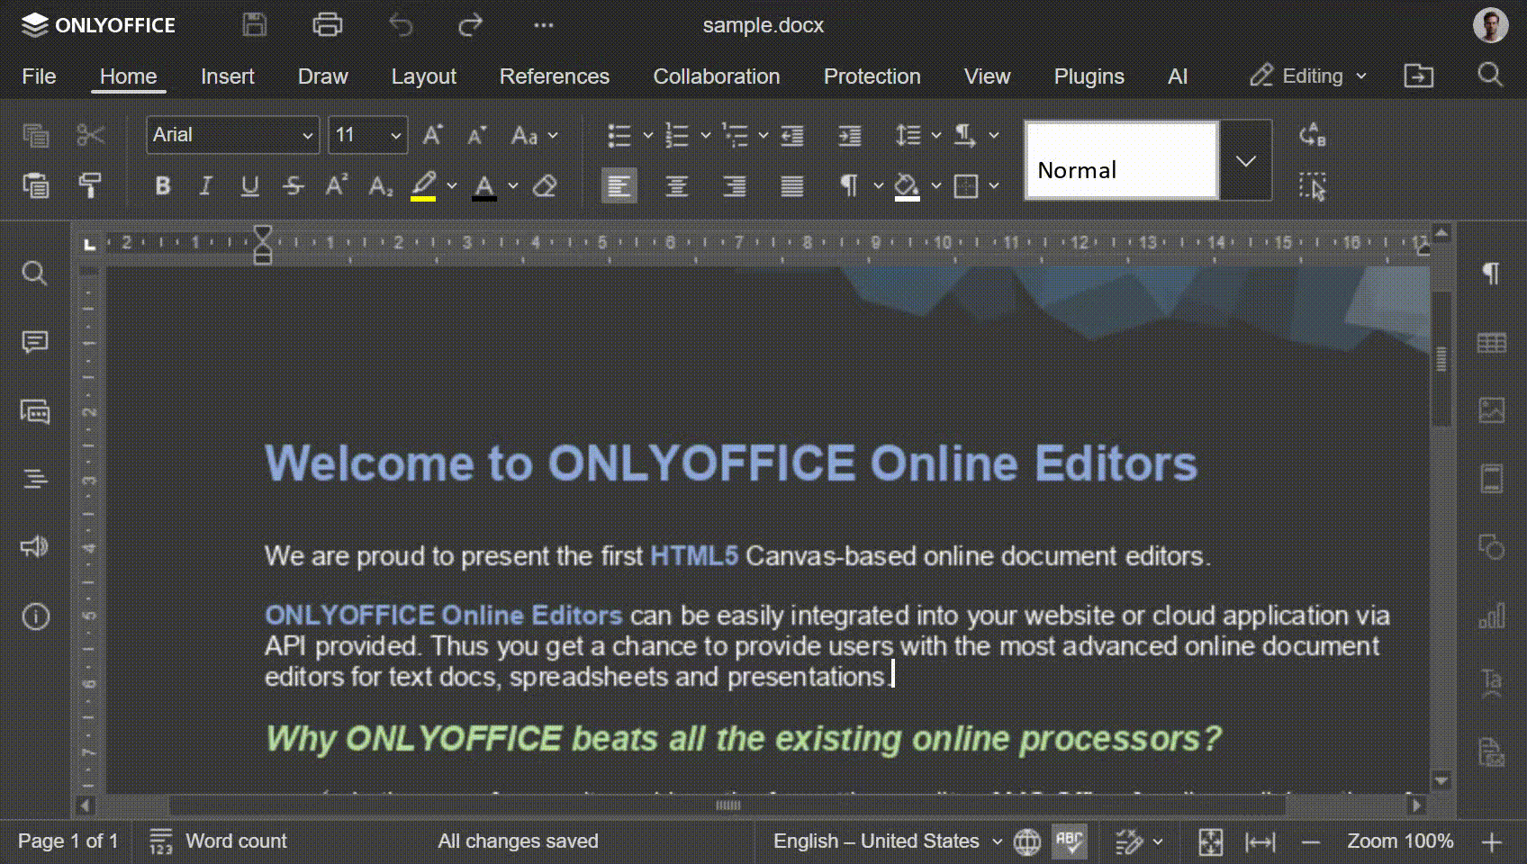Open the file location folder icon
This screenshot has height=864, width=1527.
(x=1418, y=76)
